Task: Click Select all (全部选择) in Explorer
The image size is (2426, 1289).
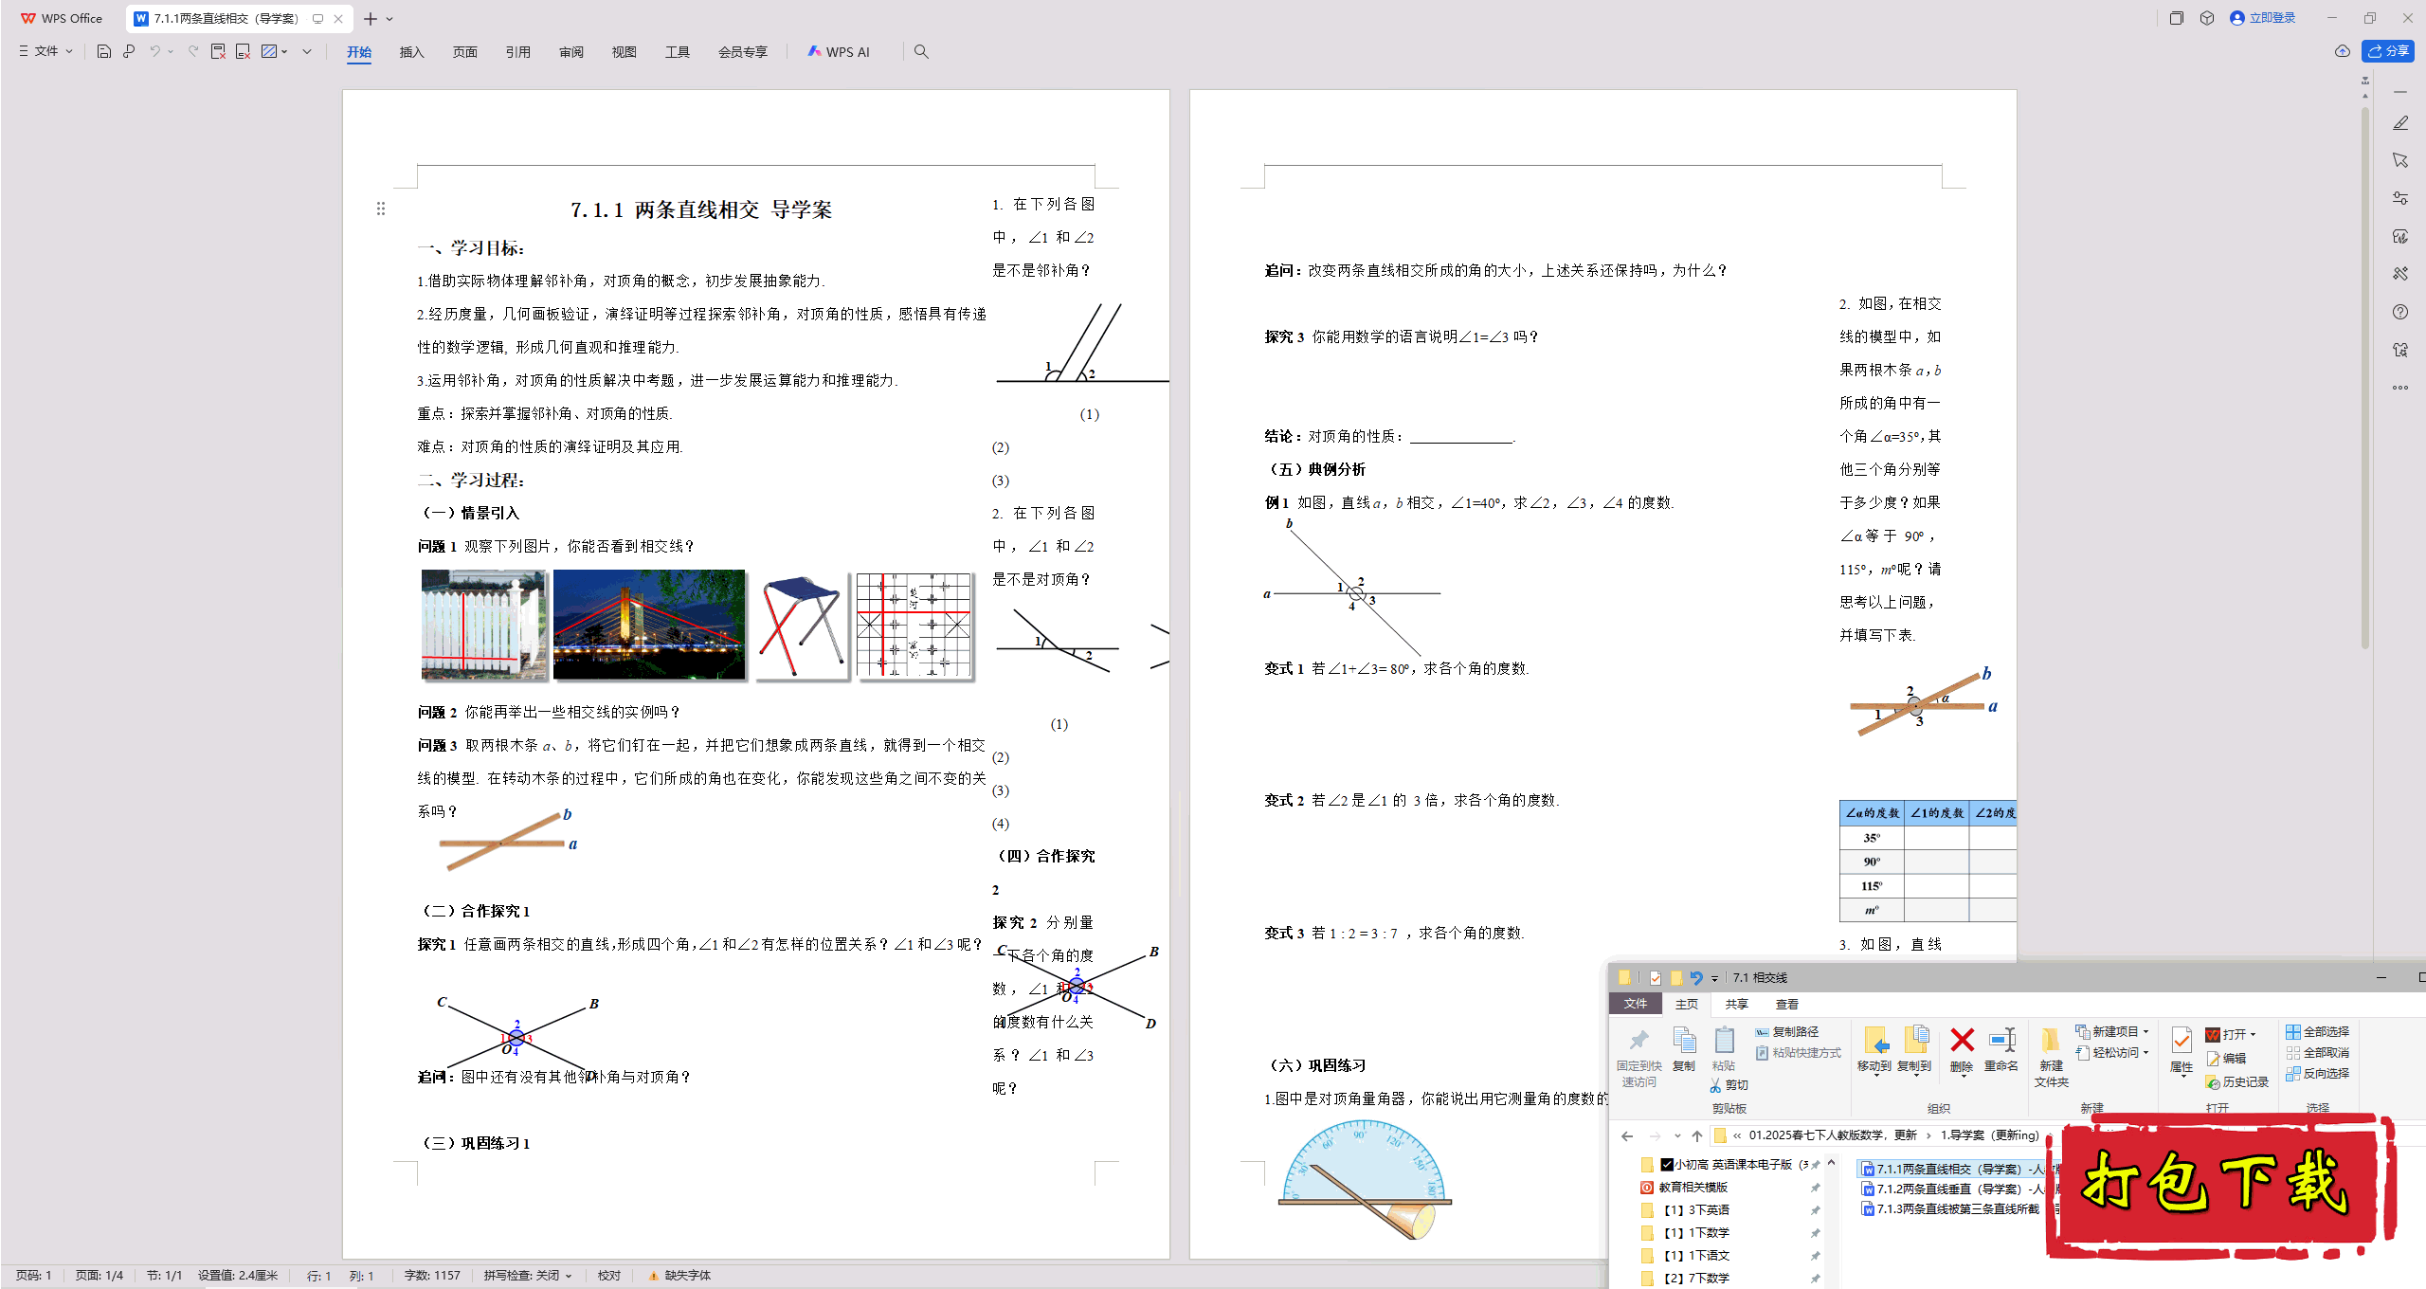Action: click(2317, 1031)
